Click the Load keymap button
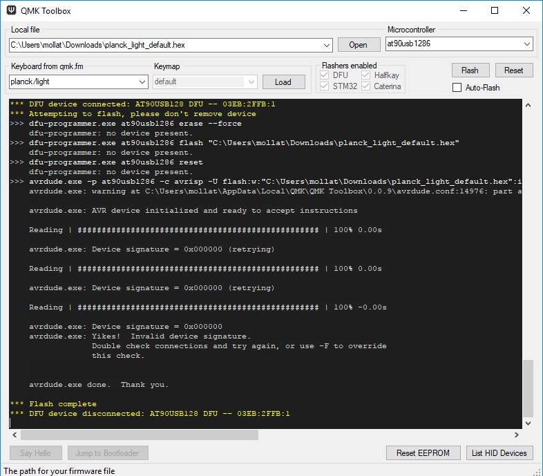The width and height of the screenshot is (543, 476). (x=283, y=82)
